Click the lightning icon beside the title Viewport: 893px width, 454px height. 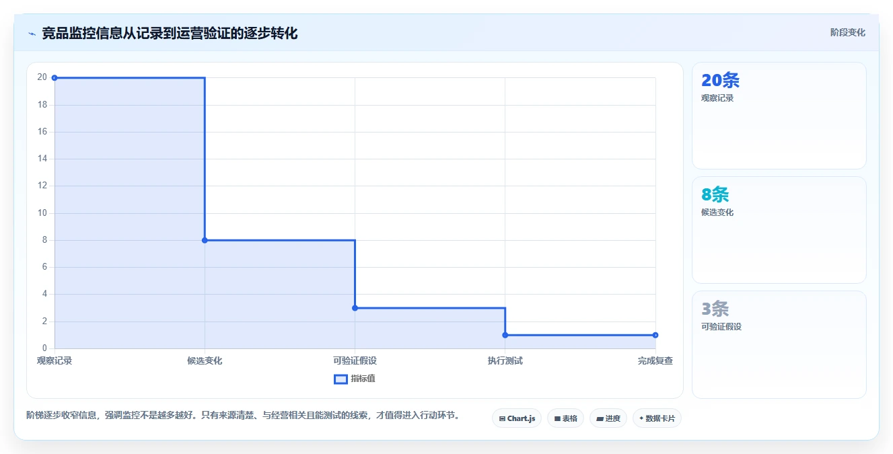pos(32,34)
